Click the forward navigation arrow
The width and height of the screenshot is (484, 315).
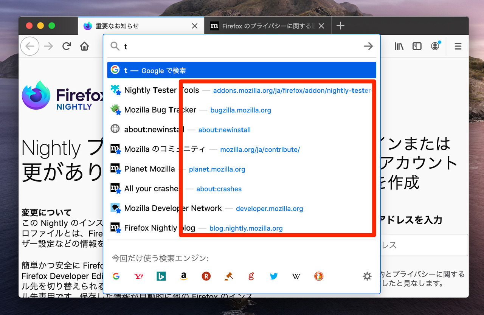tap(48, 46)
